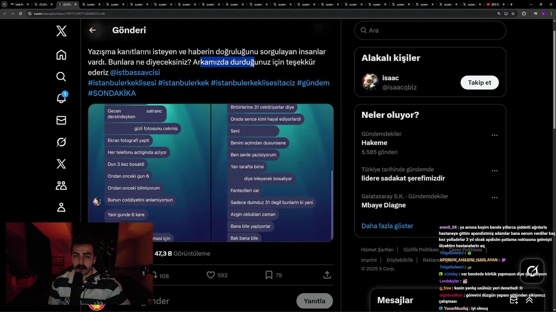Open options for Mbaye Diagne trend

[494, 198]
